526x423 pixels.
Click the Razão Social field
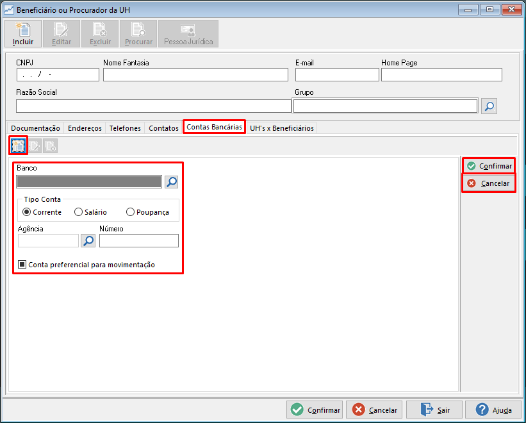pyautogui.click(x=154, y=106)
